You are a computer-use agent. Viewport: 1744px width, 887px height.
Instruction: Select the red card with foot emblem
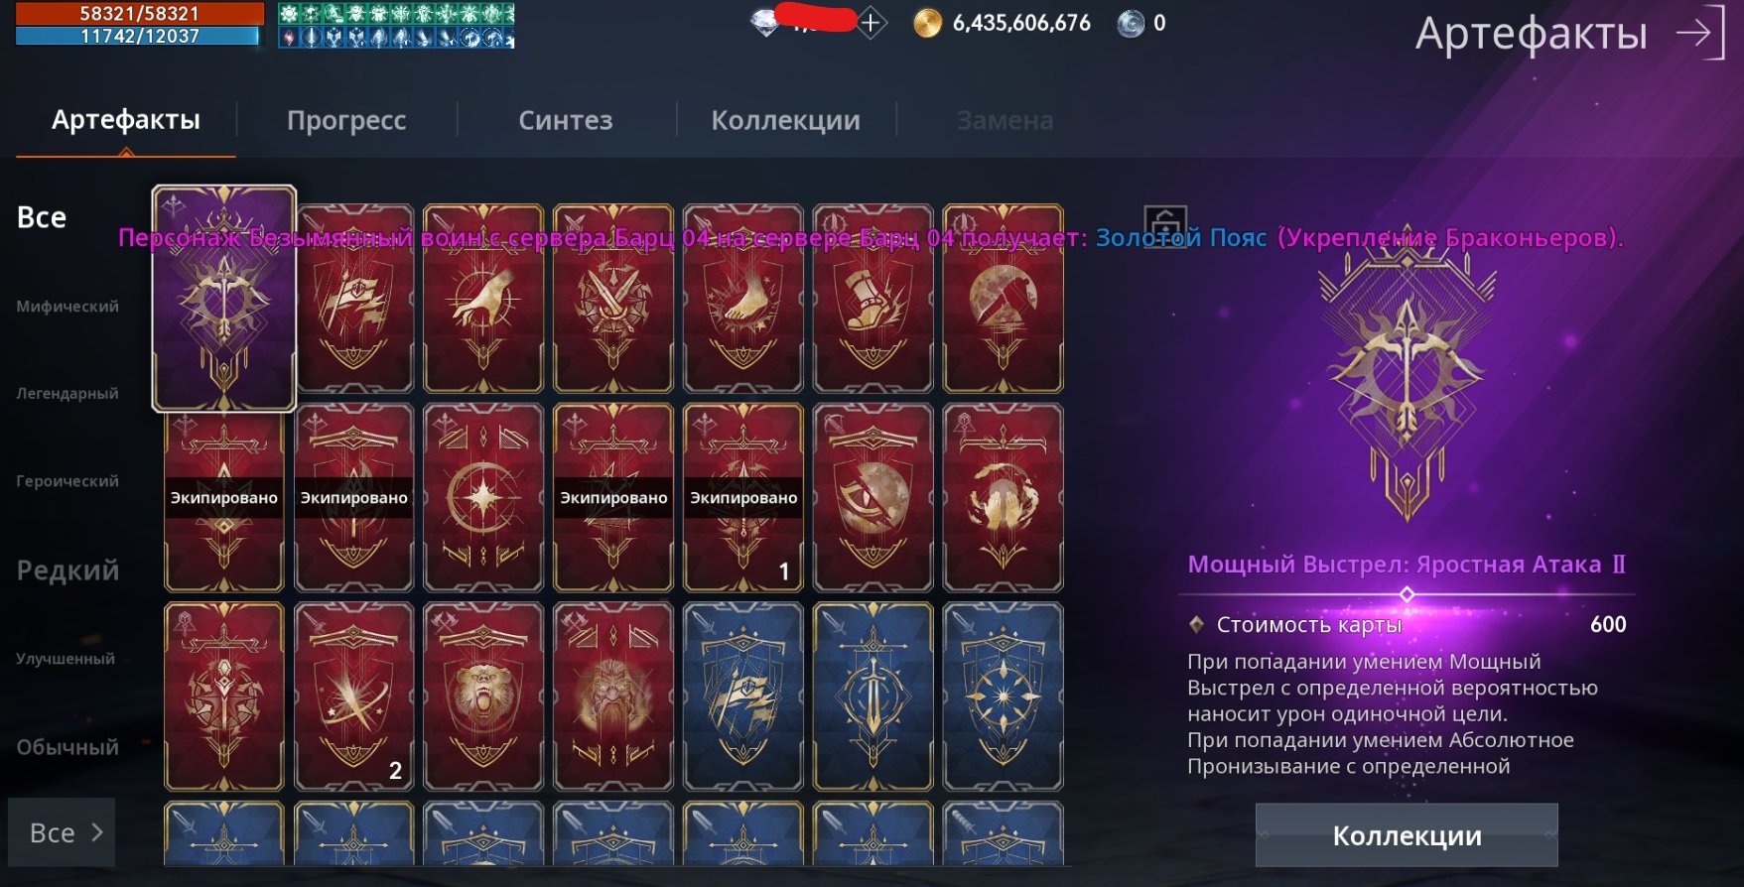pos(743,299)
